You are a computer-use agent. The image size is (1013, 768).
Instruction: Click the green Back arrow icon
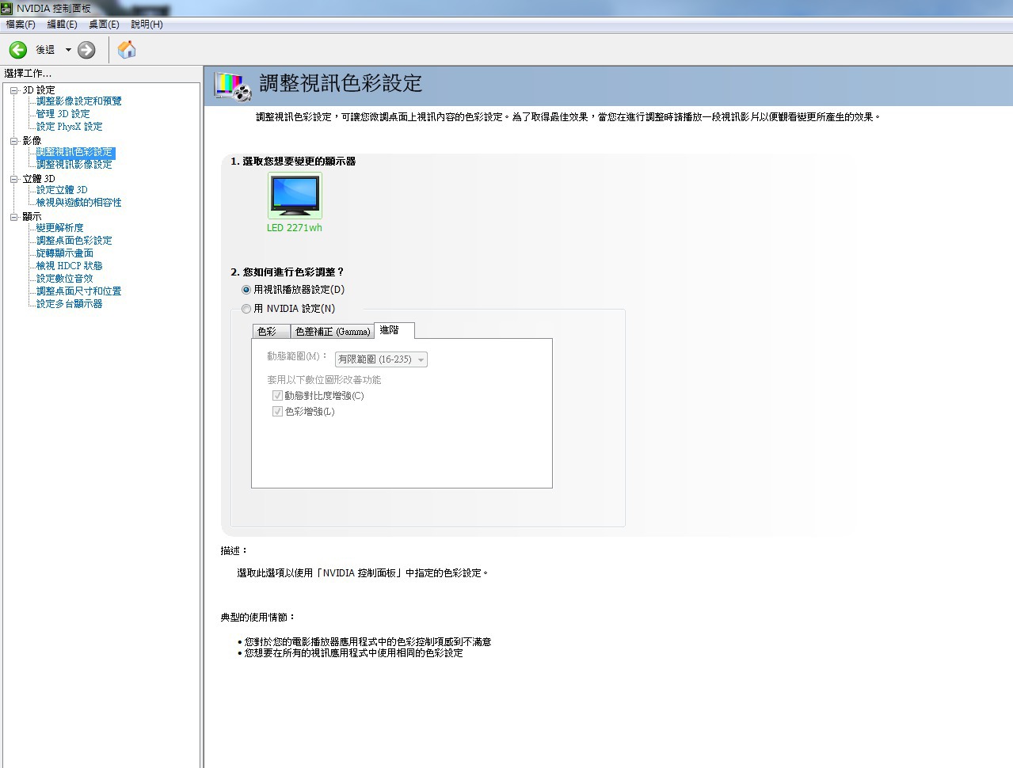coord(18,50)
